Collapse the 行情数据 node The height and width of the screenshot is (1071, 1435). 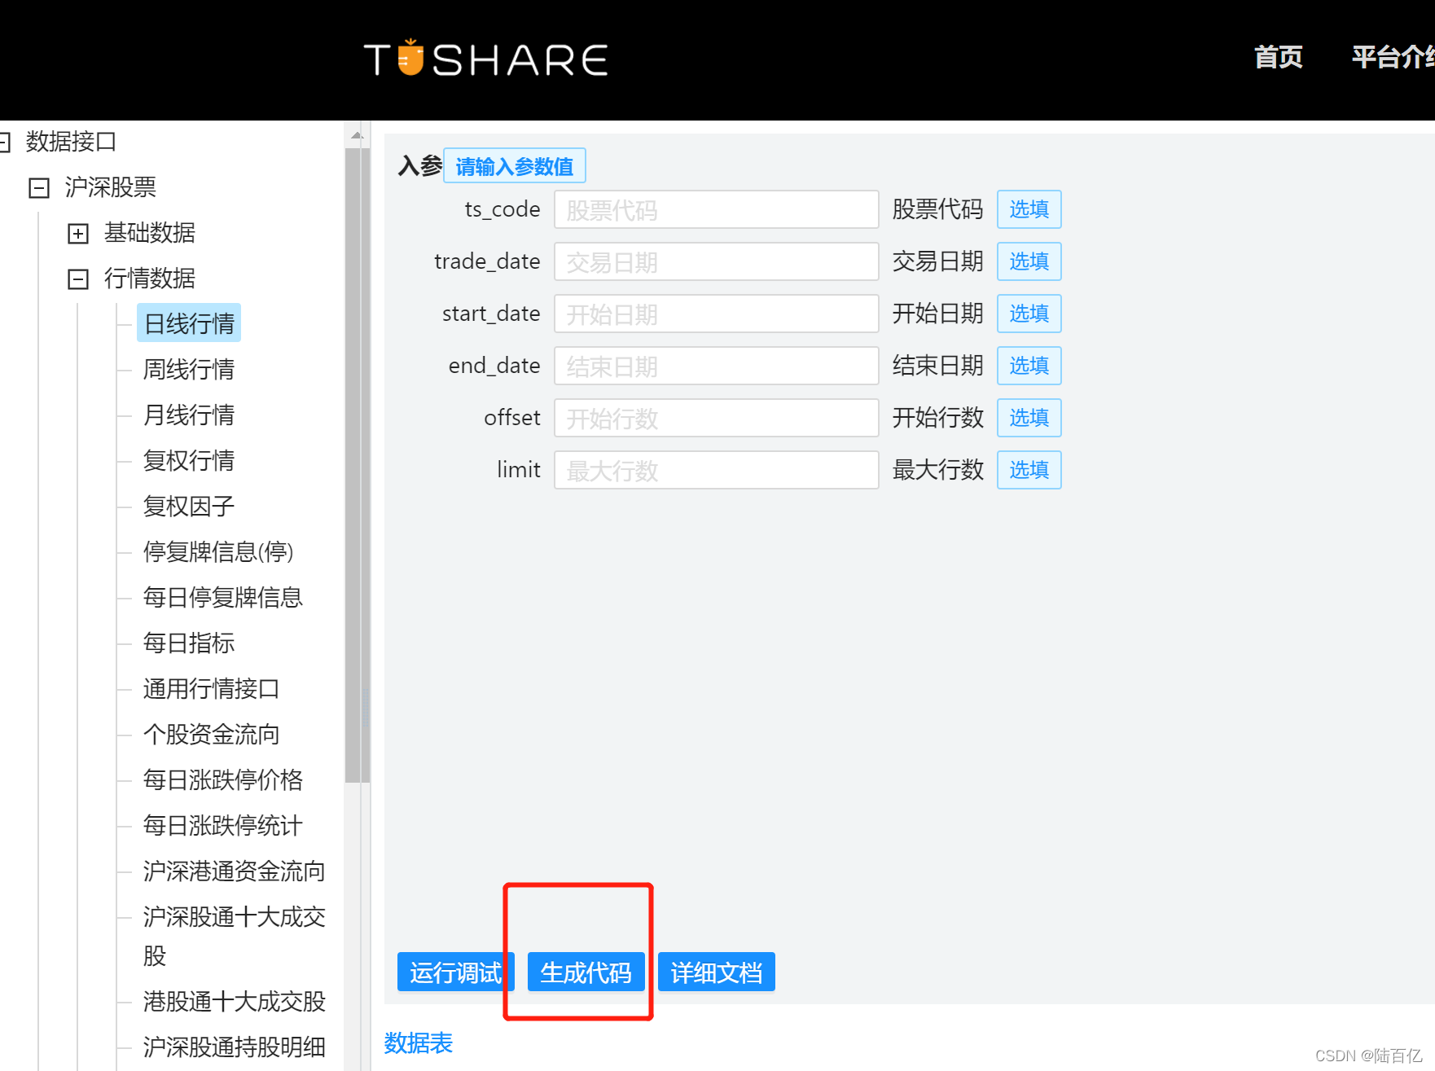[x=77, y=279]
